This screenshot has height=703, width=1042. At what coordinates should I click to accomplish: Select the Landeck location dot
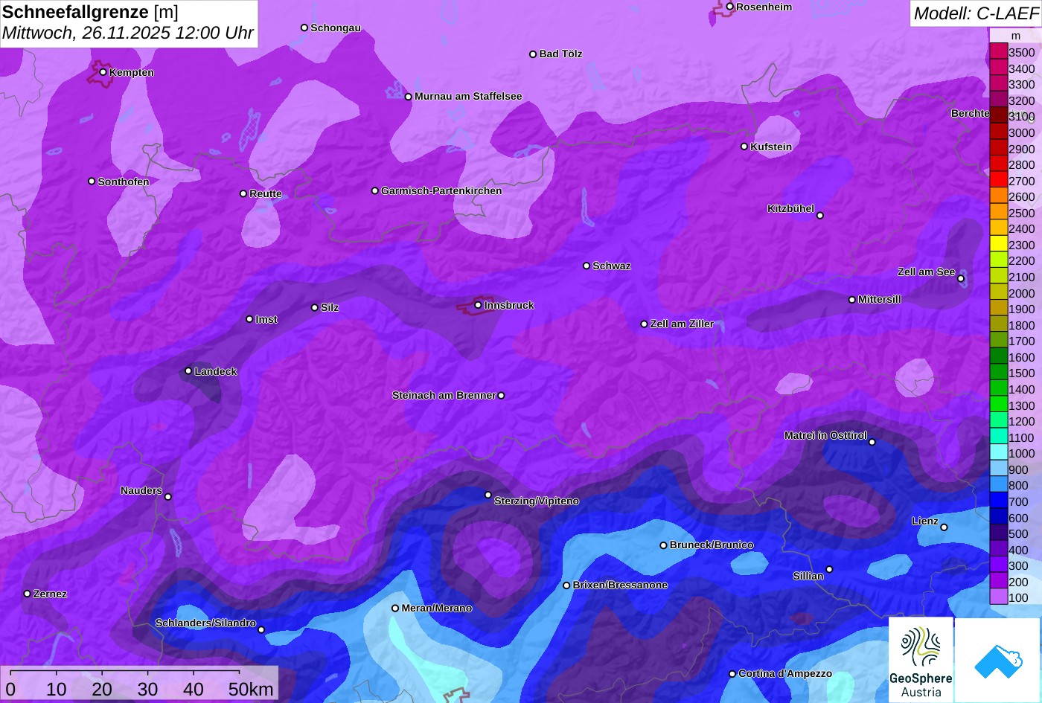pyautogui.click(x=188, y=370)
